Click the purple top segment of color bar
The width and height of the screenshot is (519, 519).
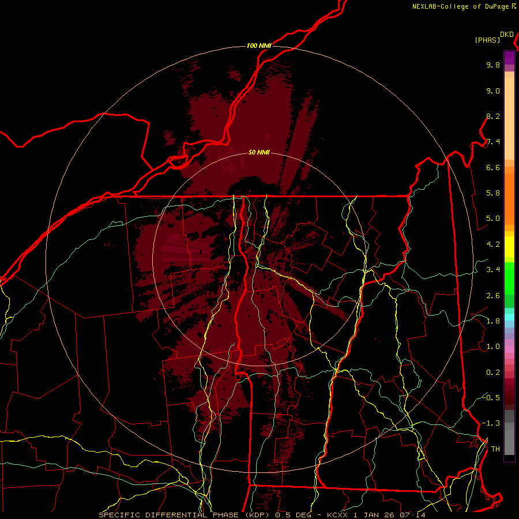509,58
